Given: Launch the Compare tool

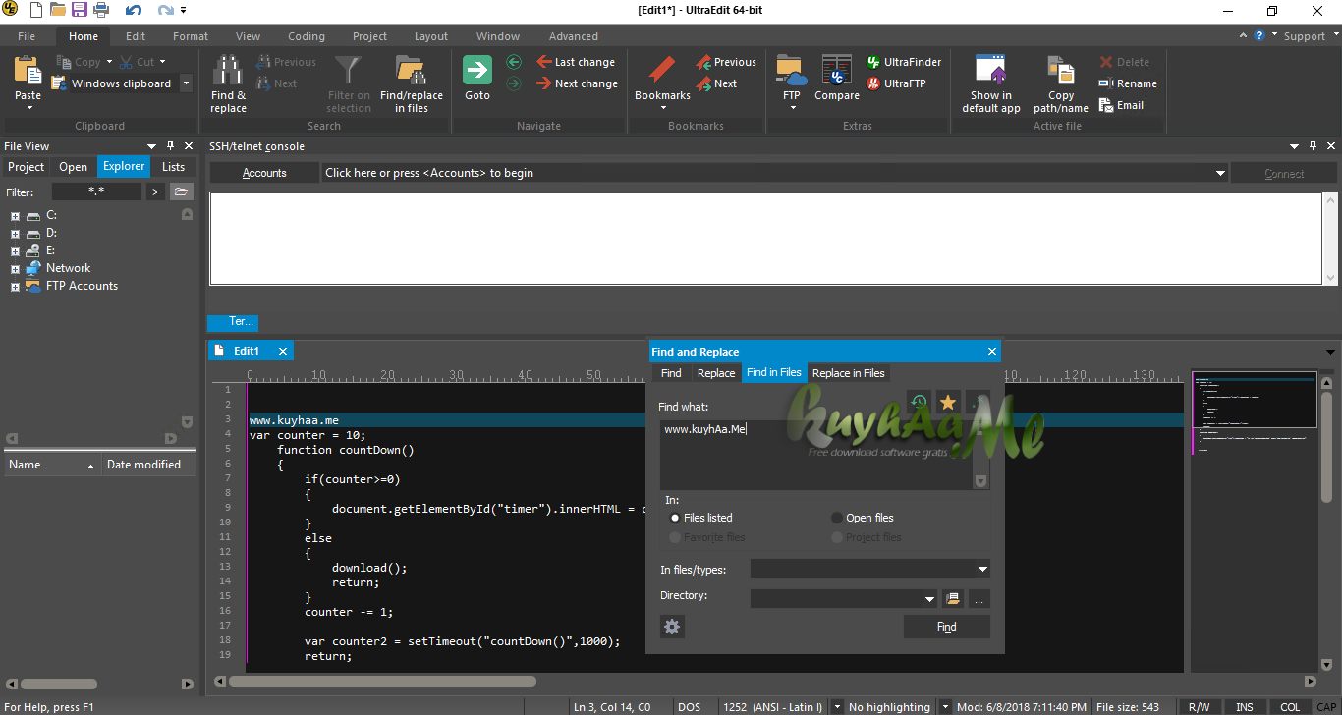Looking at the screenshot, I should (837, 79).
